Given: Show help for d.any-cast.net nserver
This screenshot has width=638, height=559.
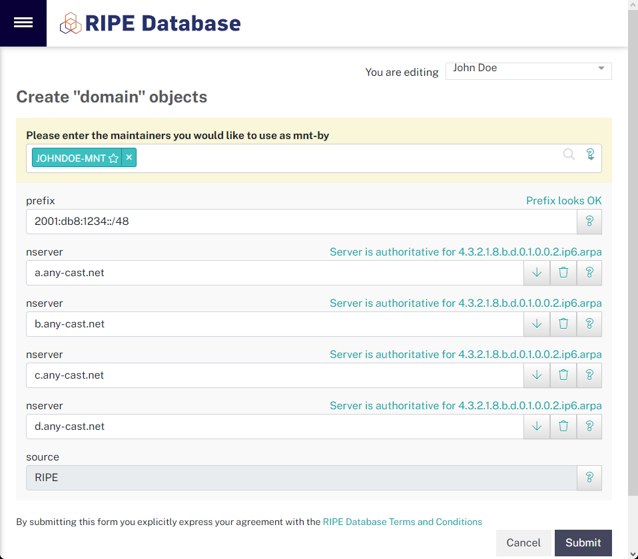Looking at the screenshot, I should 589,427.
